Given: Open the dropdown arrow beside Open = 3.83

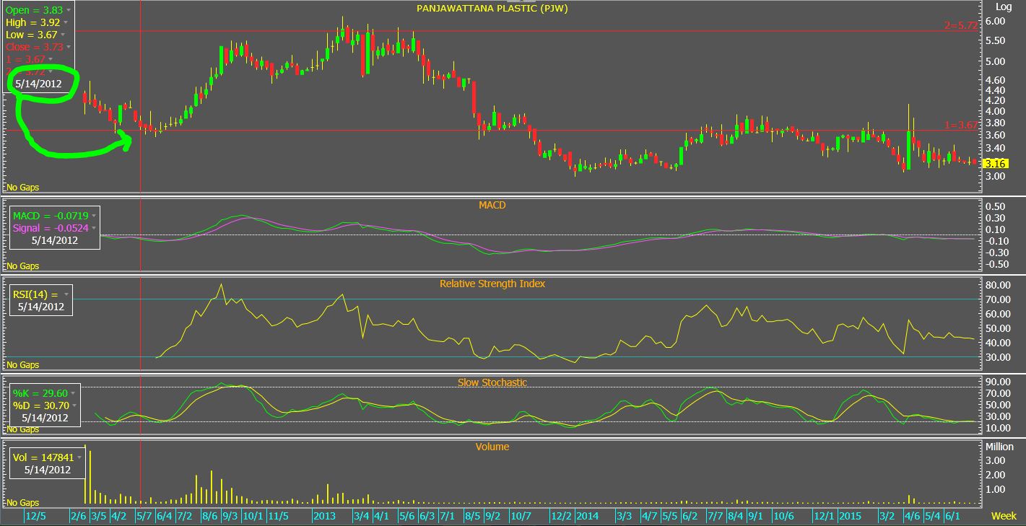Looking at the screenshot, I should click(x=69, y=11).
